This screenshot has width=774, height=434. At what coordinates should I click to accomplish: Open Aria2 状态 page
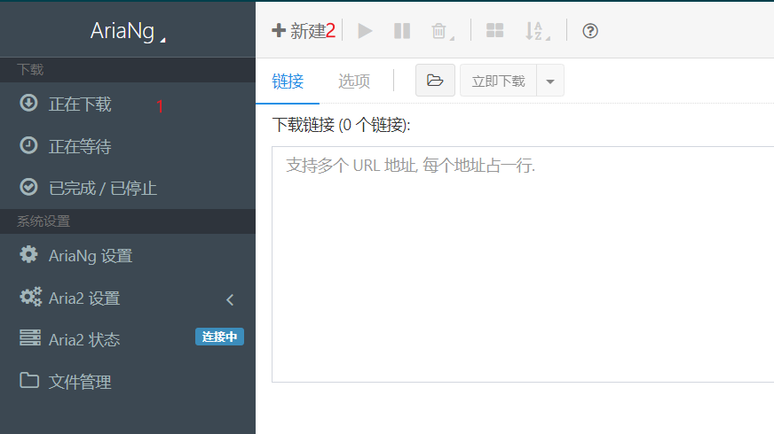coord(127,339)
